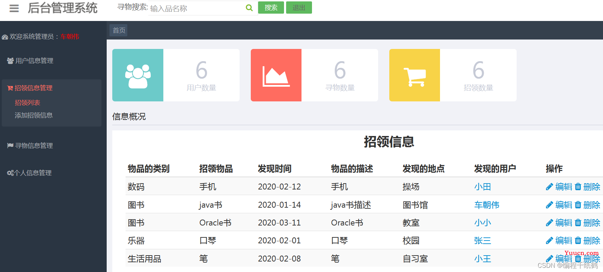Screen dimensions: 603x272
Task: Click the pencil edit icon for java书 row
Action: click(549, 205)
